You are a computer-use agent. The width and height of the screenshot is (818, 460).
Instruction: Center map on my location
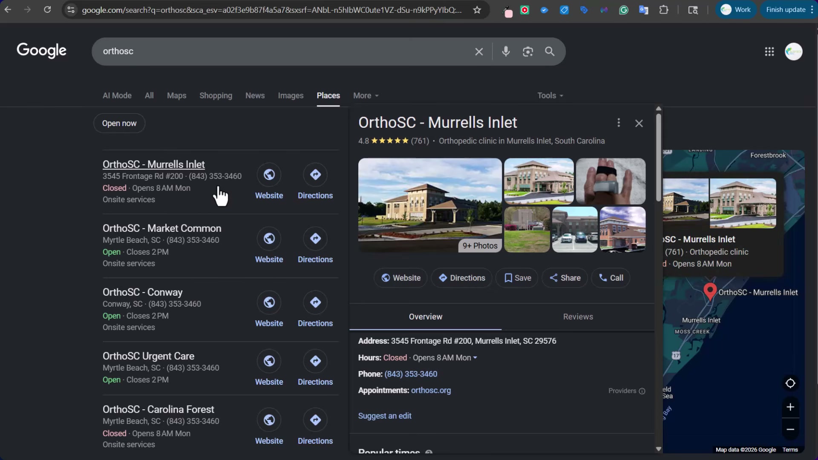pos(790,383)
